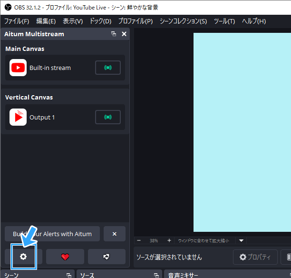
Task: Open the 表示(V) menu
Action: (x=73, y=21)
